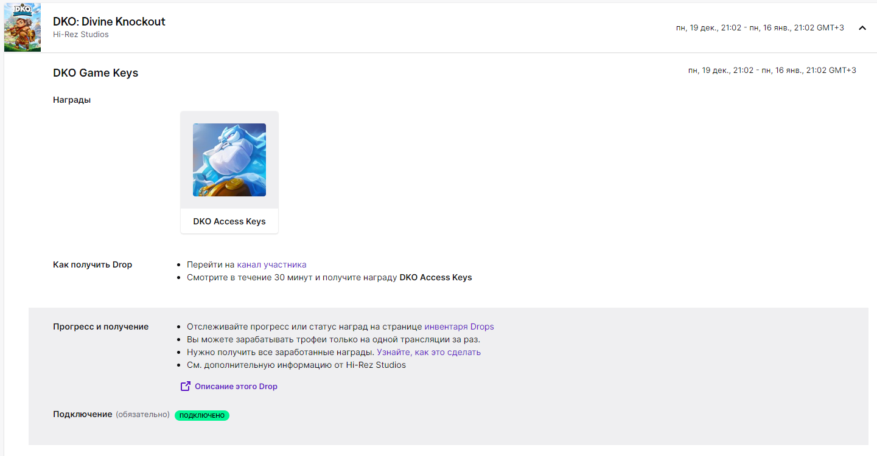Image resolution: width=877 pixels, height=456 pixels.
Task: Click the подключено status badge
Action: (x=202, y=415)
